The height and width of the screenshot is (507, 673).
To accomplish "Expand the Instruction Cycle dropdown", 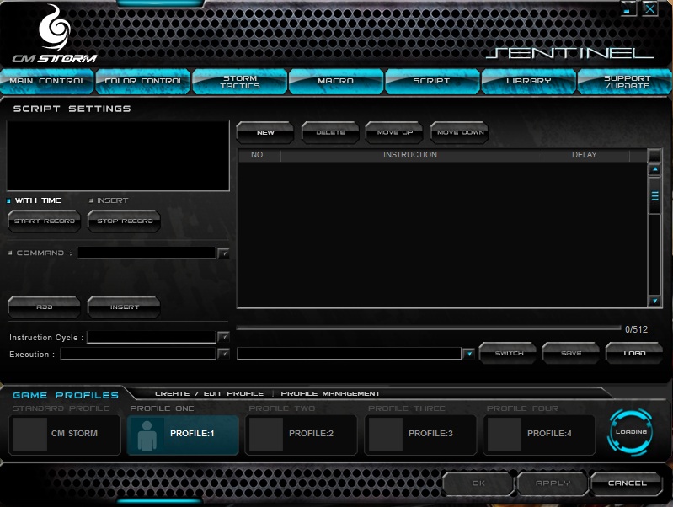I will pos(223,337).
